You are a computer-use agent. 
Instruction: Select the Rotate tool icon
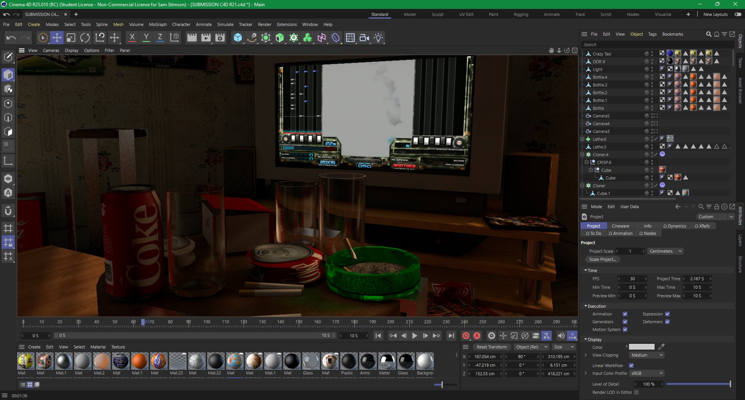click(85, 38)
